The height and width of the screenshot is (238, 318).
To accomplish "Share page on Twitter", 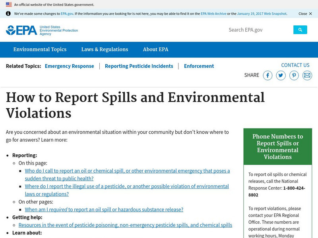I will [281, 75].
